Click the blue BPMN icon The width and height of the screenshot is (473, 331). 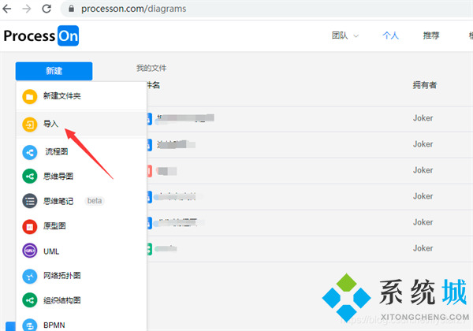(x=30, y=325)
